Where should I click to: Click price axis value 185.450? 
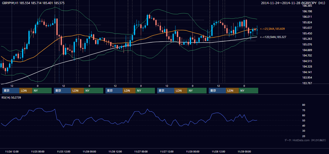(307, 33)
